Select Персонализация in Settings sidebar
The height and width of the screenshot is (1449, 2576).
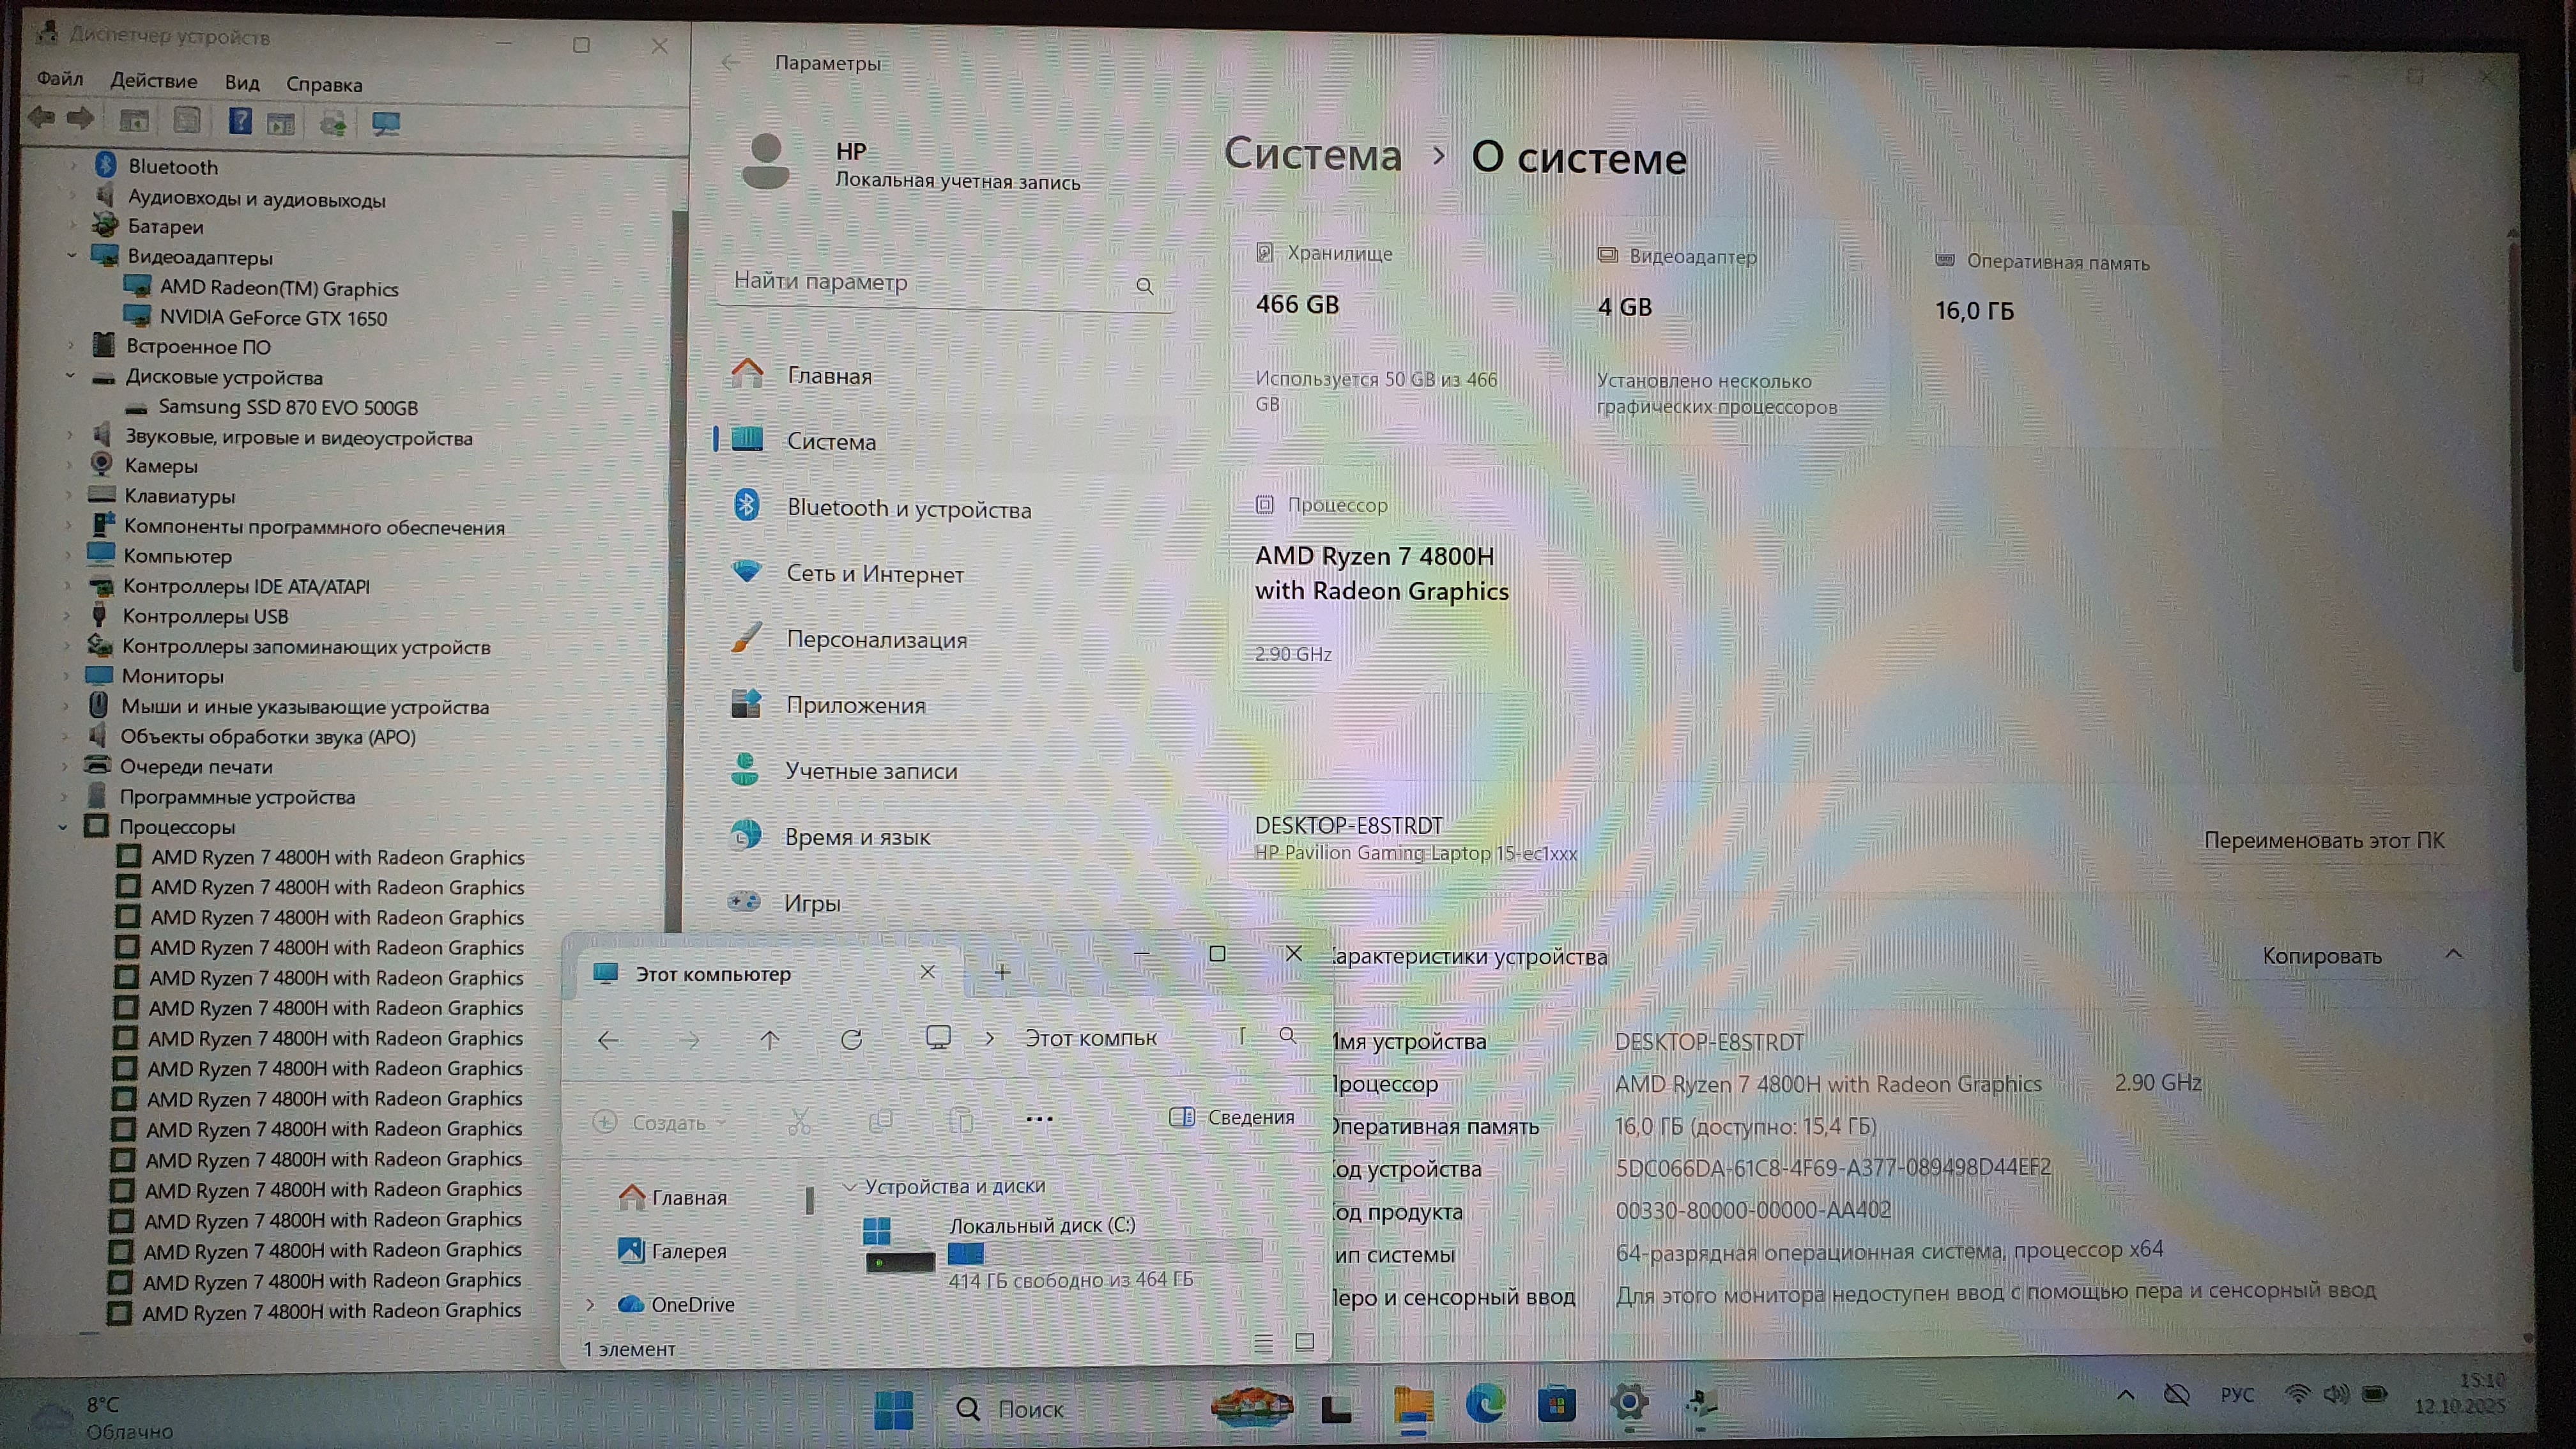[x=876, y=639]
